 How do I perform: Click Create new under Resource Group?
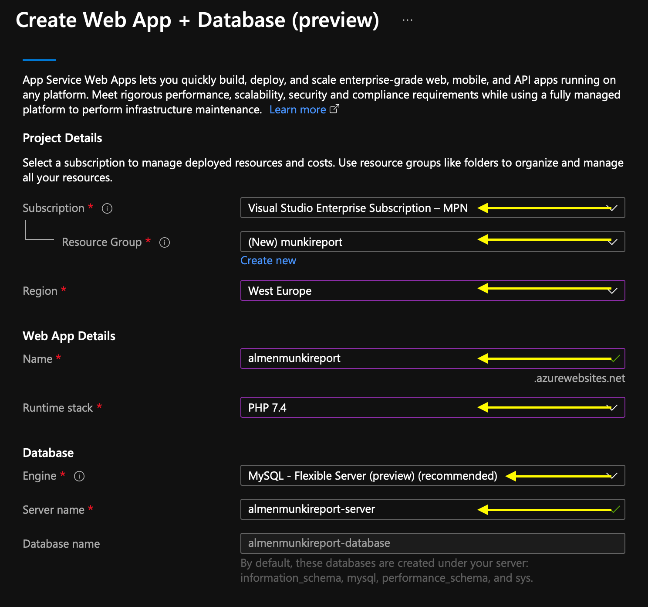coord(268,260)
